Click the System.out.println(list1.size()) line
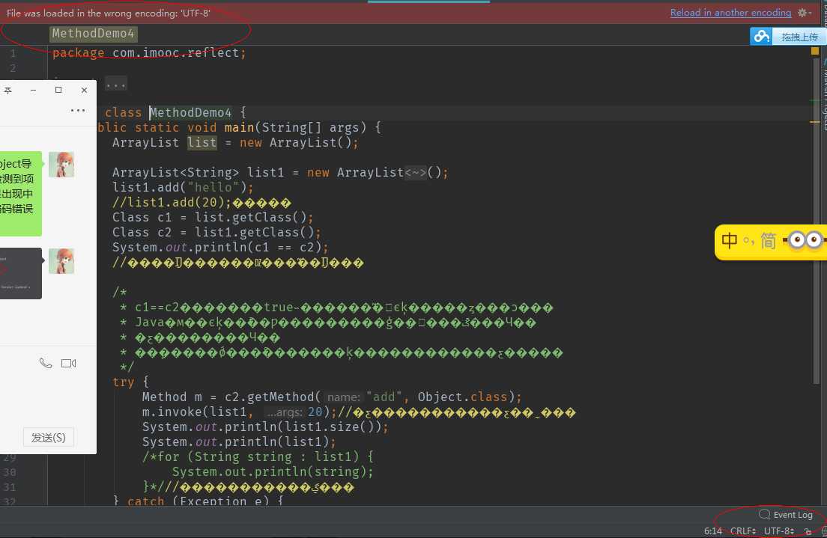This screenshot has height=538, width=827. pyautogui.click(x=265, y=427)
